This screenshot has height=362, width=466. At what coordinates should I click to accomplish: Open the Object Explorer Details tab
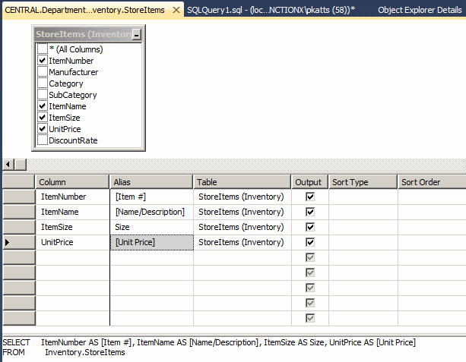[420, 10]
